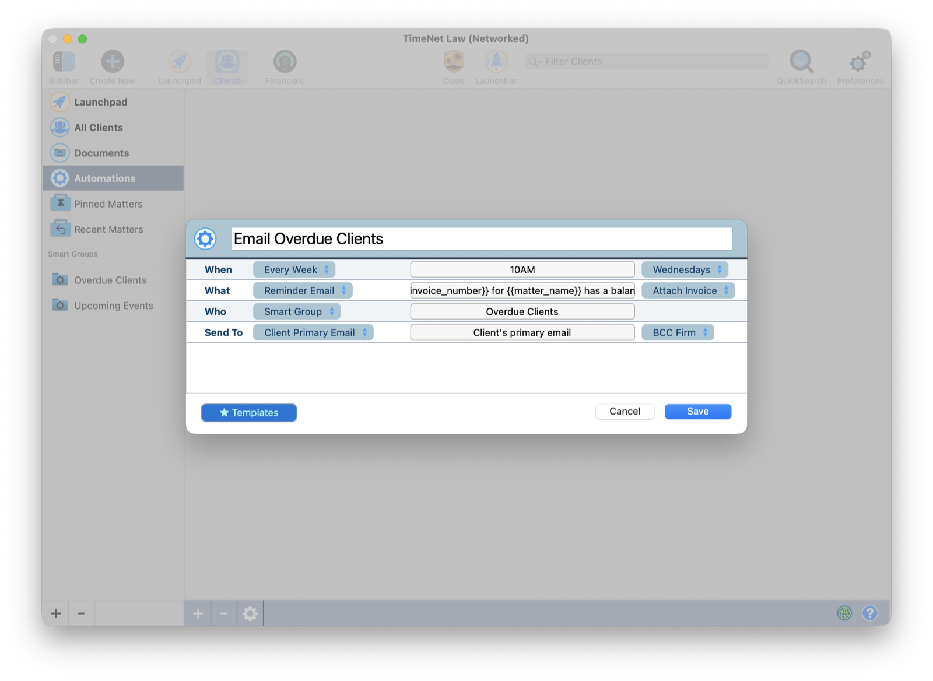
Task: Click the globe network status icon
Action: tap(844, 613)
